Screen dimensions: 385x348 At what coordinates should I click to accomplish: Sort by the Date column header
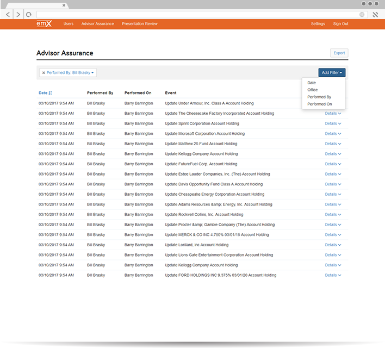click(x=43, y=93)
